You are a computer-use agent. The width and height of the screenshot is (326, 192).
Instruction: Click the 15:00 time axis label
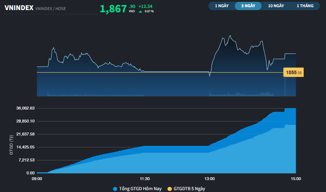point(296,179)
